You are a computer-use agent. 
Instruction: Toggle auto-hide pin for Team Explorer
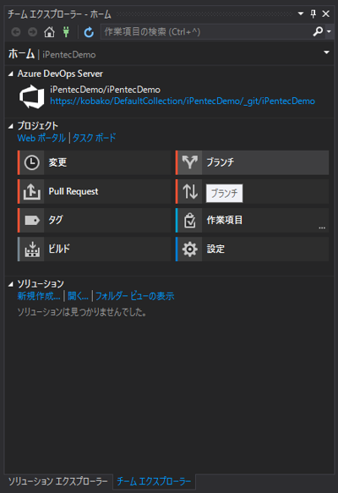click(313, 14)
